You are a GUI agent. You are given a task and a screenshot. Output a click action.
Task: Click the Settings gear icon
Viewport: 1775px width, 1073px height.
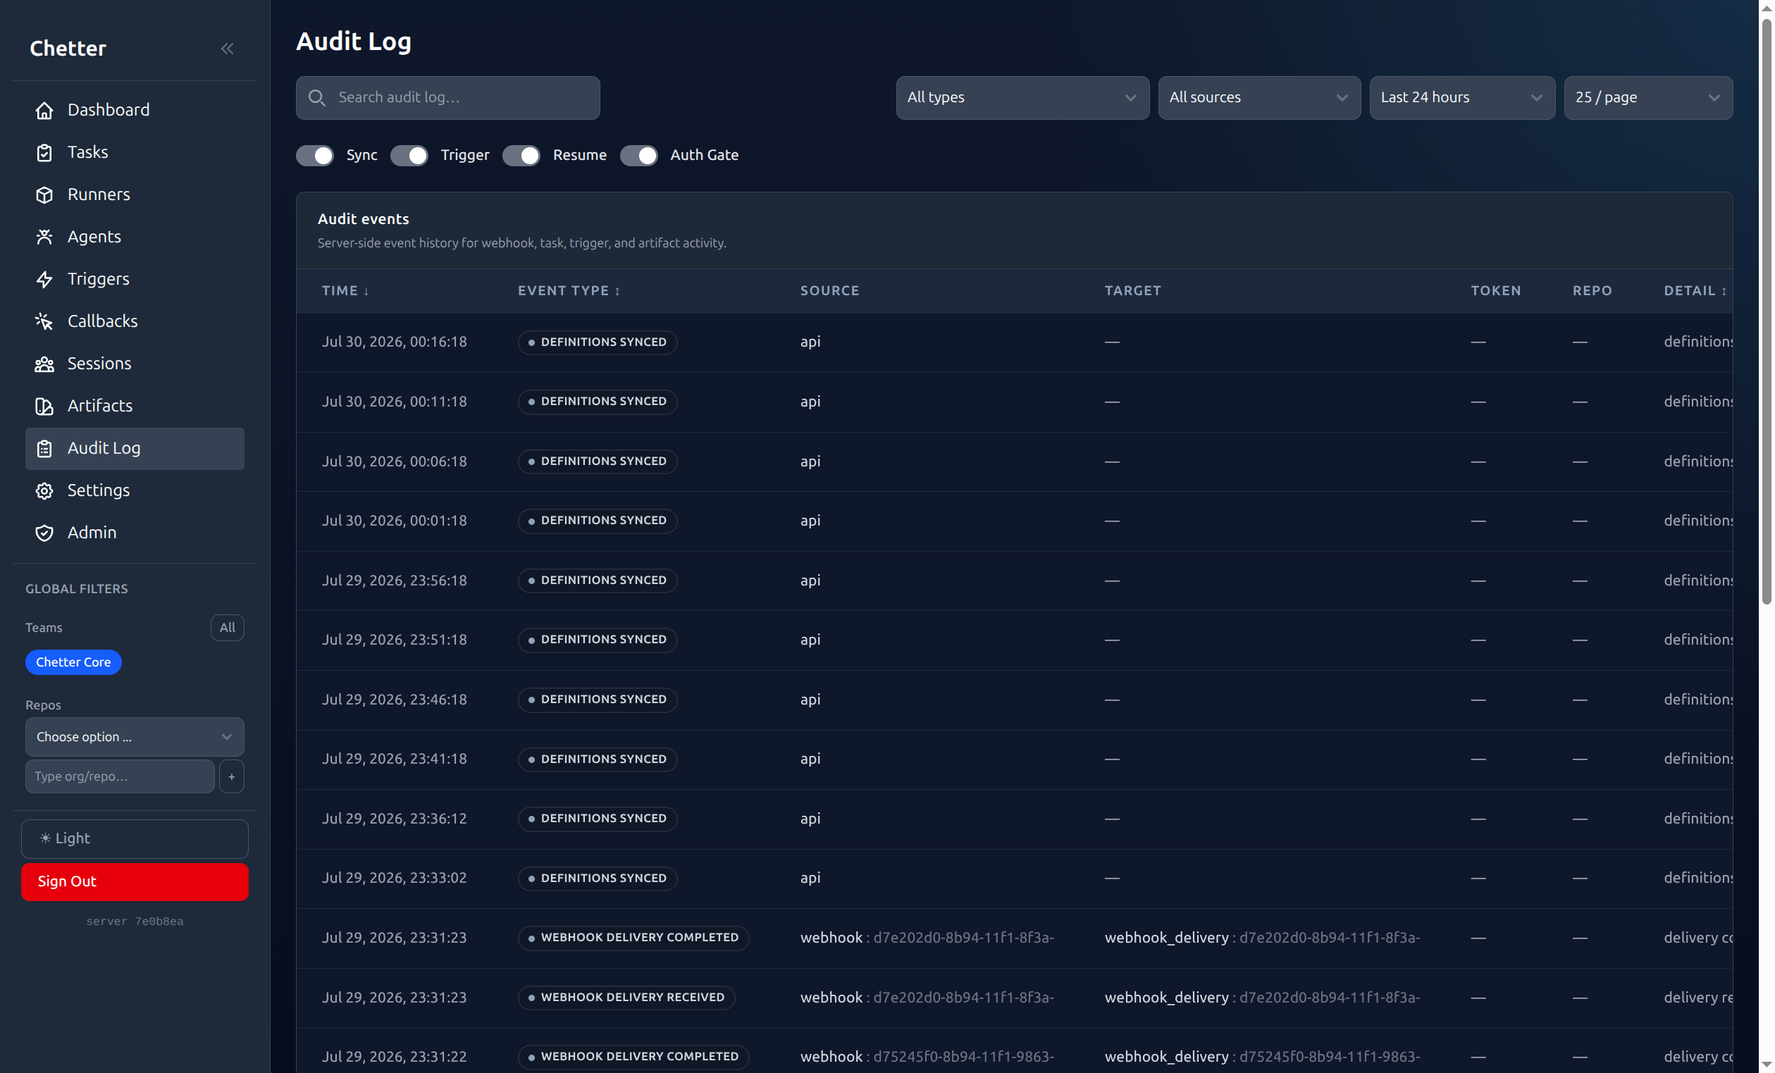pos(44,490)
